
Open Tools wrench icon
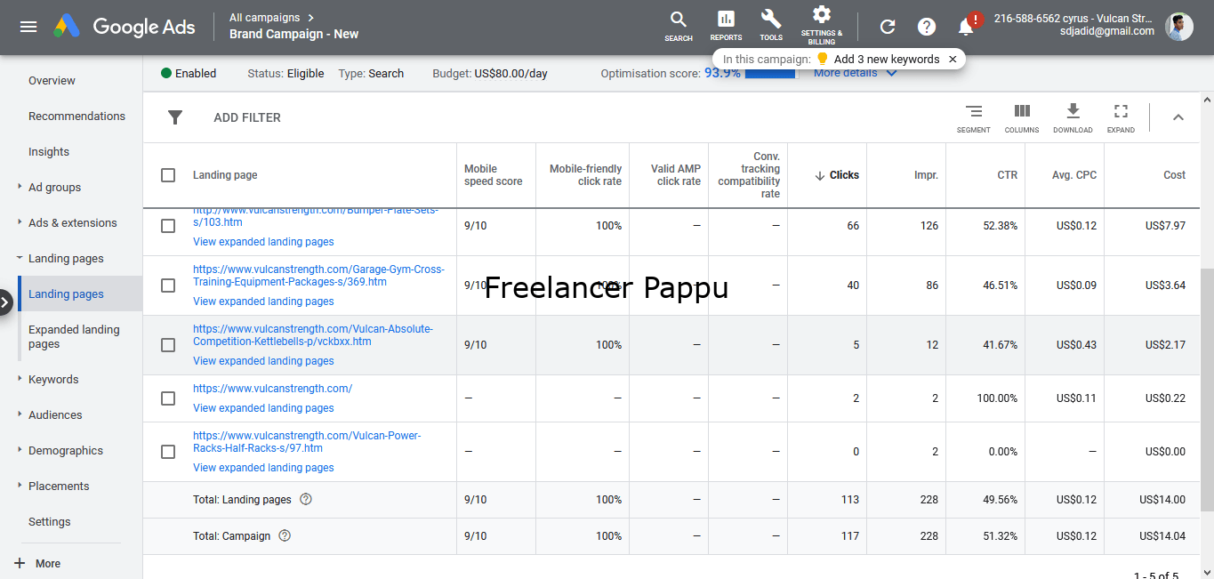(771, 26)
